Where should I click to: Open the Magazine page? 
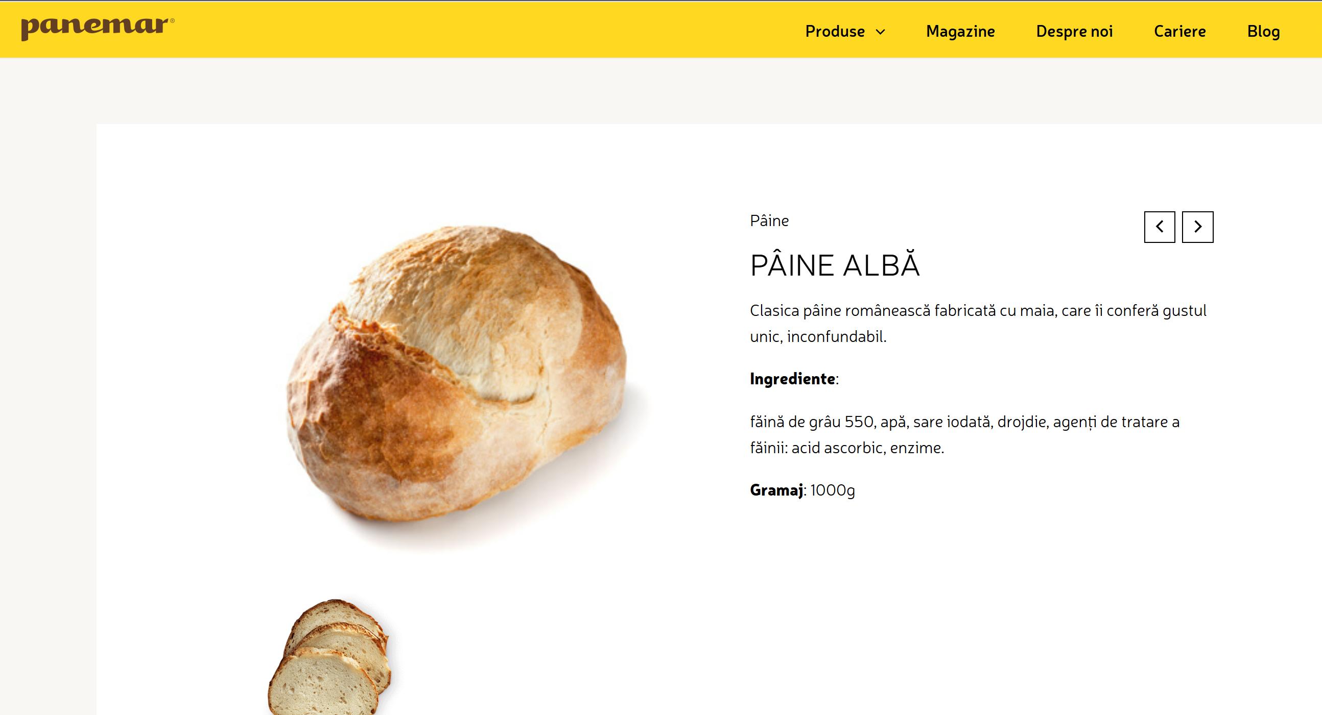pyautogui.click(x=960, y=32)
